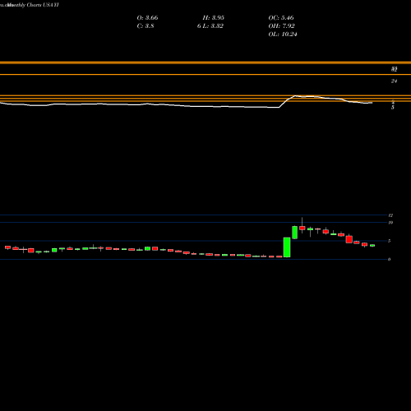Click the "OC: 5.46" value
This screenshot has width=411, height=411.
click(281, 18)
